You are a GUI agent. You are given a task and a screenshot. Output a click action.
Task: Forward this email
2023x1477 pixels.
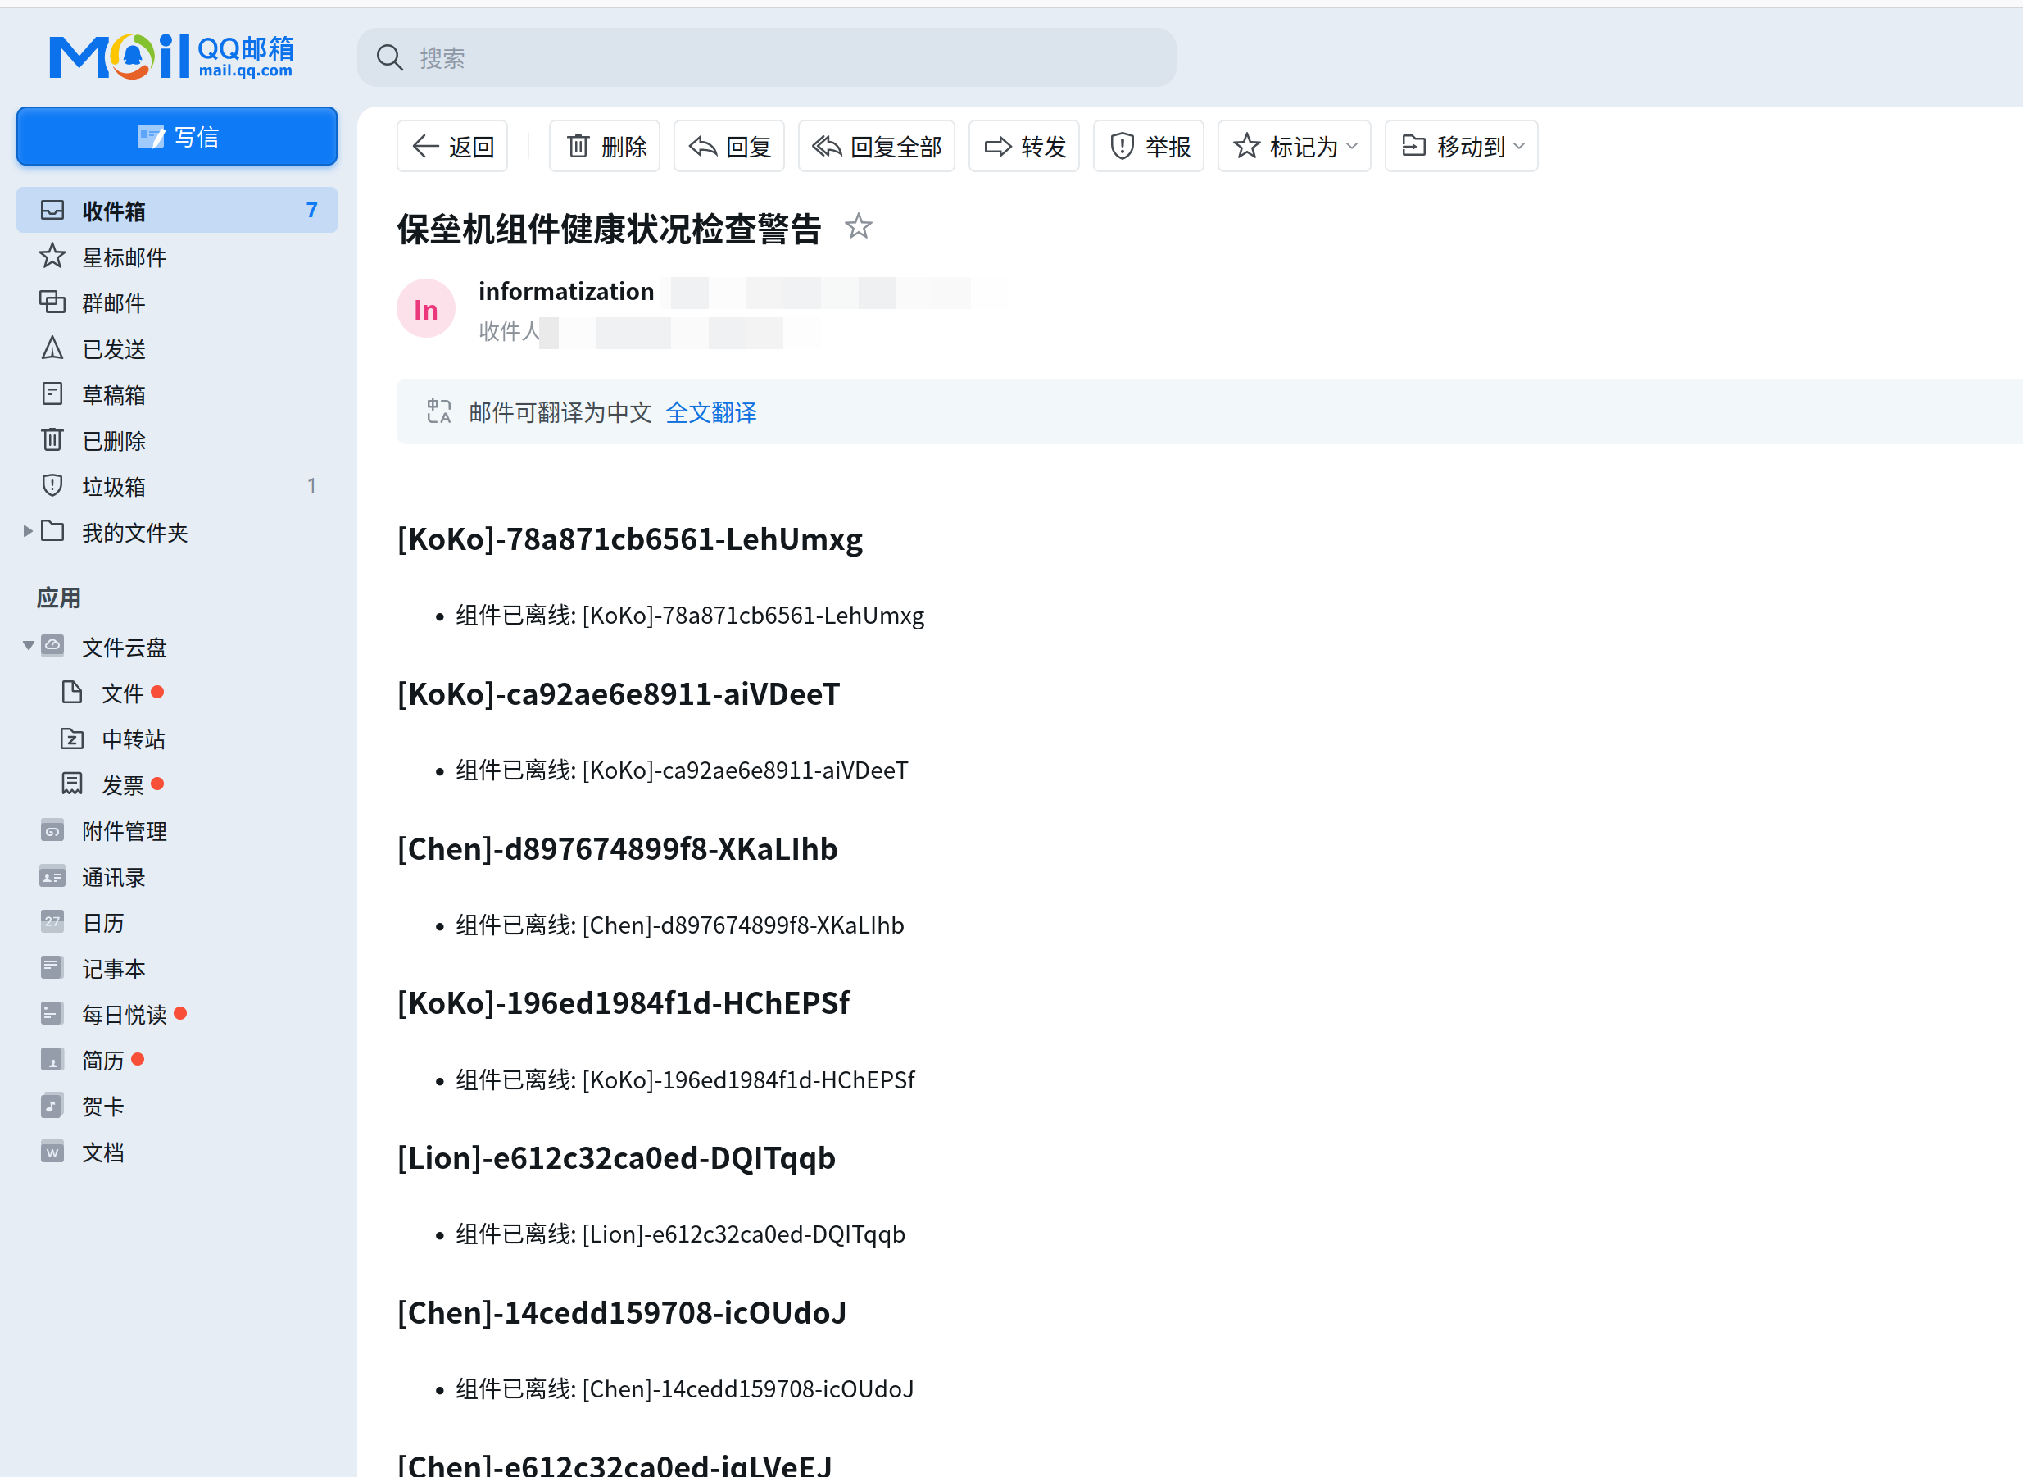click(1024, 146)
